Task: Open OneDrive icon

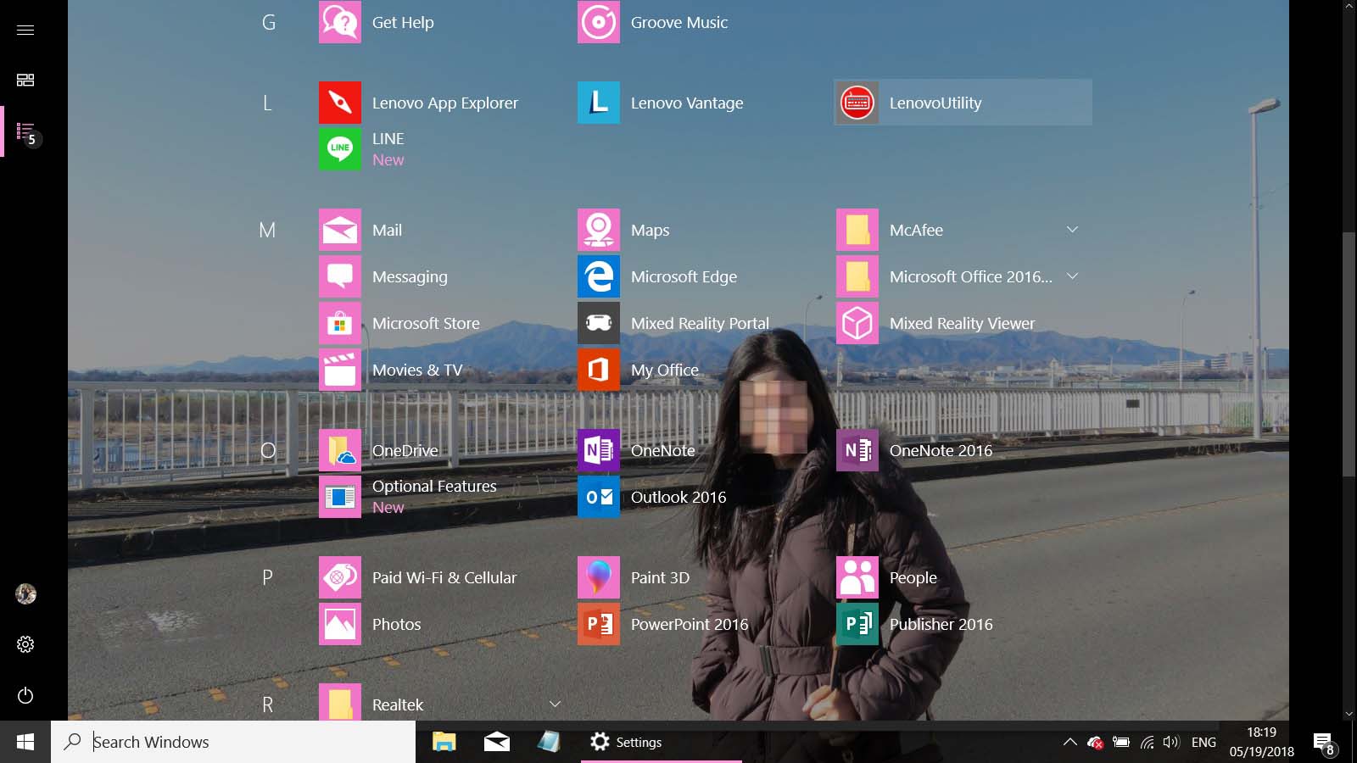Action: [340, 450]
